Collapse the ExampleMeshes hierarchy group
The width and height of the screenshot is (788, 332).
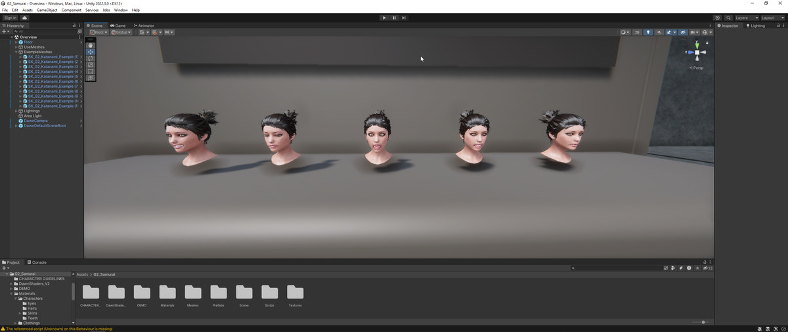tap(16, 52)
